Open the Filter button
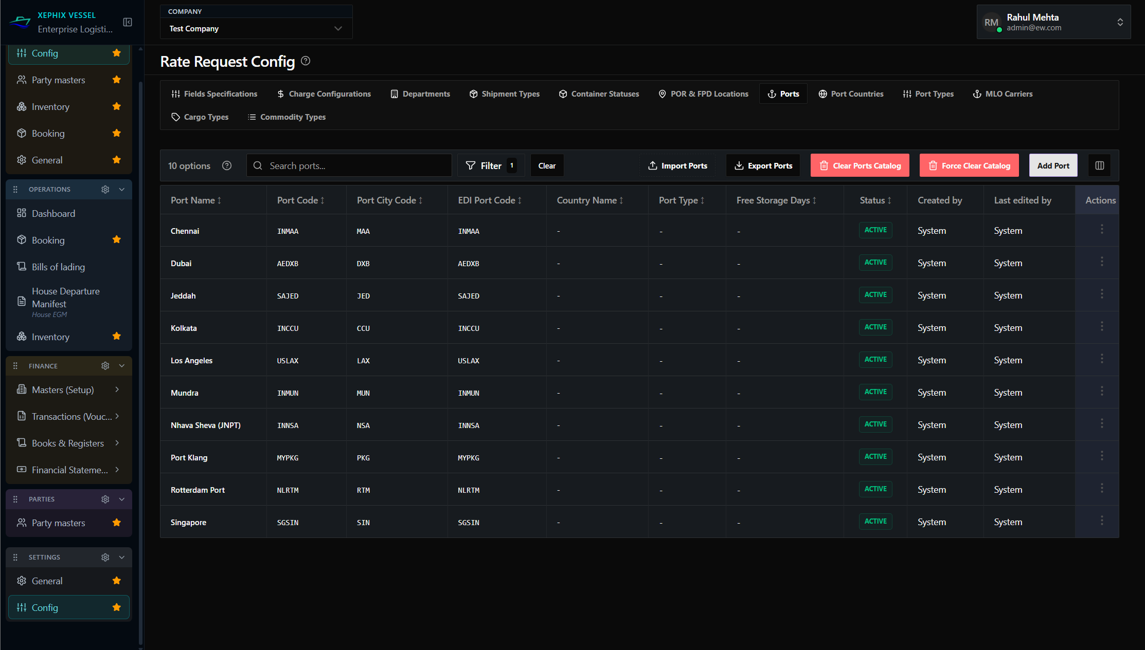 (x=491, y=165)
